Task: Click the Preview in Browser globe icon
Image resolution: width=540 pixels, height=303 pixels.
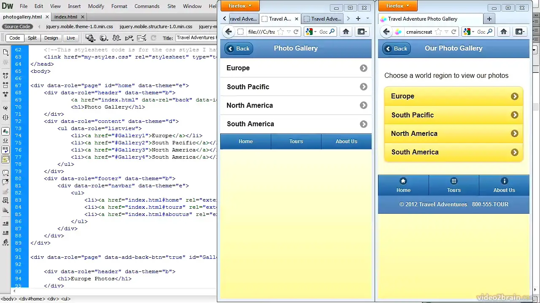Action: [103, 38]
